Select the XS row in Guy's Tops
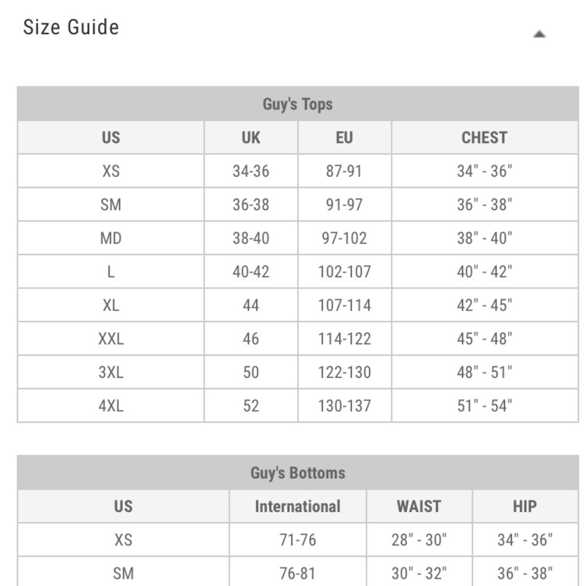Viewport: 586px width, 586px height. [x=298, y=171]
